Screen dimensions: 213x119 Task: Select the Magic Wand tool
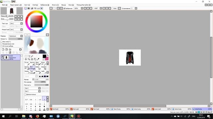click(32, 56)
